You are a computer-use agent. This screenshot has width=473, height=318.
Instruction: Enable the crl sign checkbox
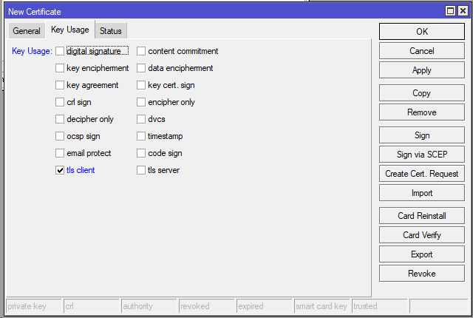pos(60,102)
